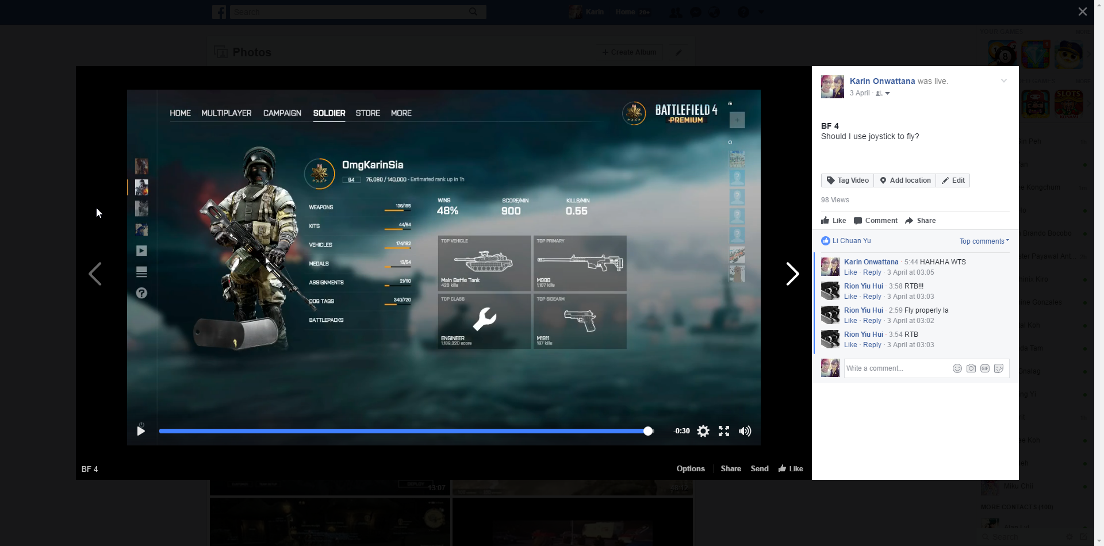Reply to the HAHAHA WTS comment
The width and height of the screenshot is (1104, 546).
coord(872,272)
